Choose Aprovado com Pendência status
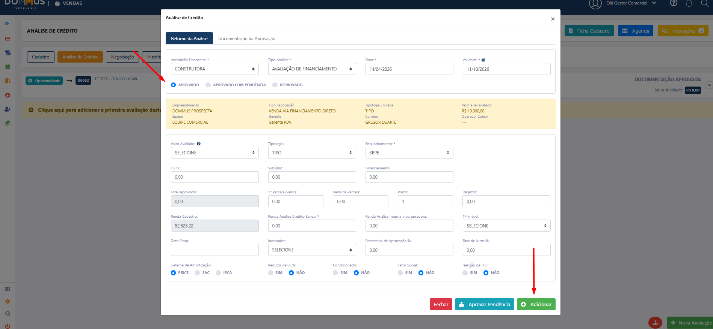 (208, 85)
